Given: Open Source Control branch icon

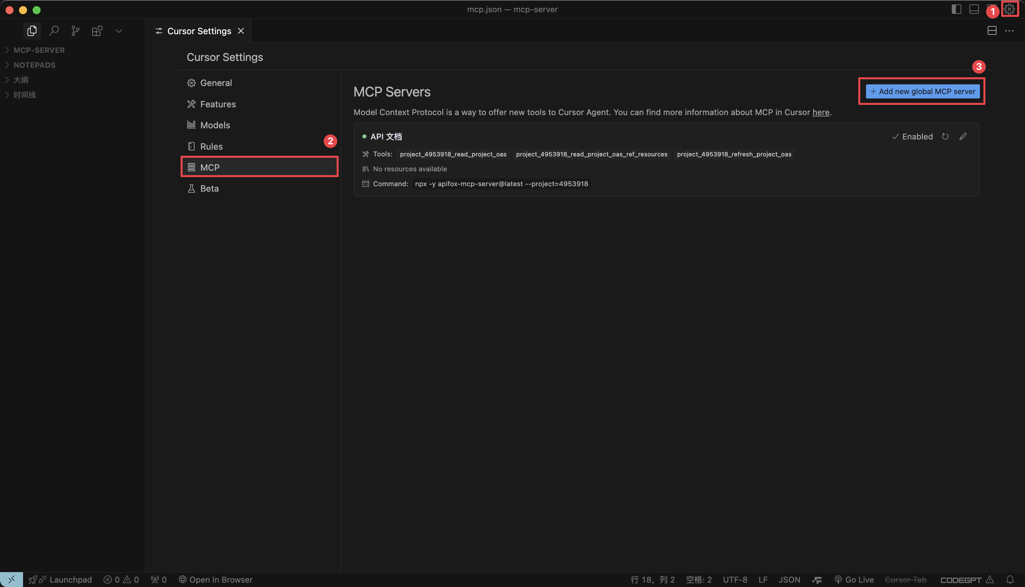Looking at the screenshot, I should point(75,31).
